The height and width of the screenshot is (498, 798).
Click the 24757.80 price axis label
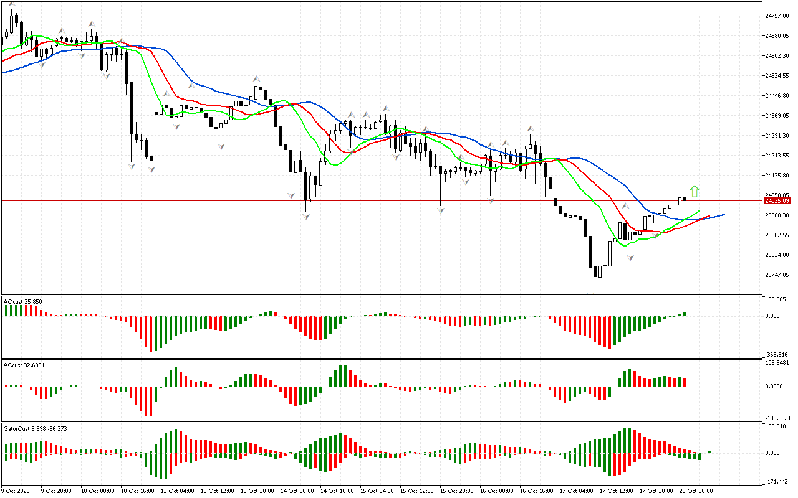(778, 16)
